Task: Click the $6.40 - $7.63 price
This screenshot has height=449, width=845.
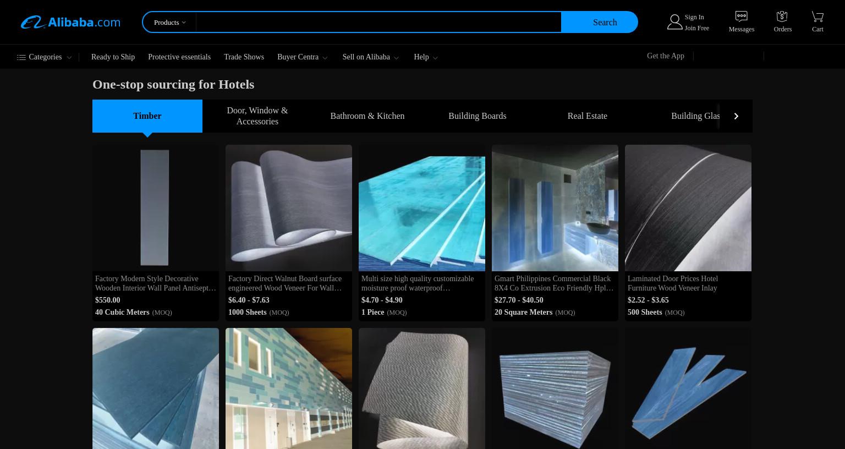Action: (x=249, y=300)
